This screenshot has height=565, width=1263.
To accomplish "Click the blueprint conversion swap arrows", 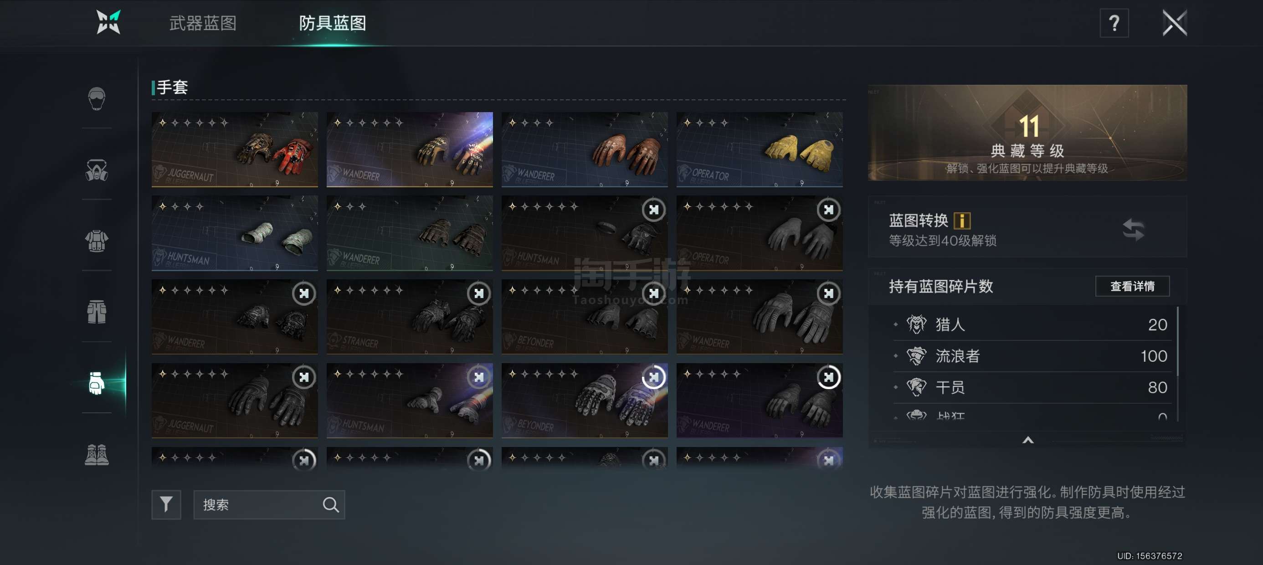I will (1133, 229).
